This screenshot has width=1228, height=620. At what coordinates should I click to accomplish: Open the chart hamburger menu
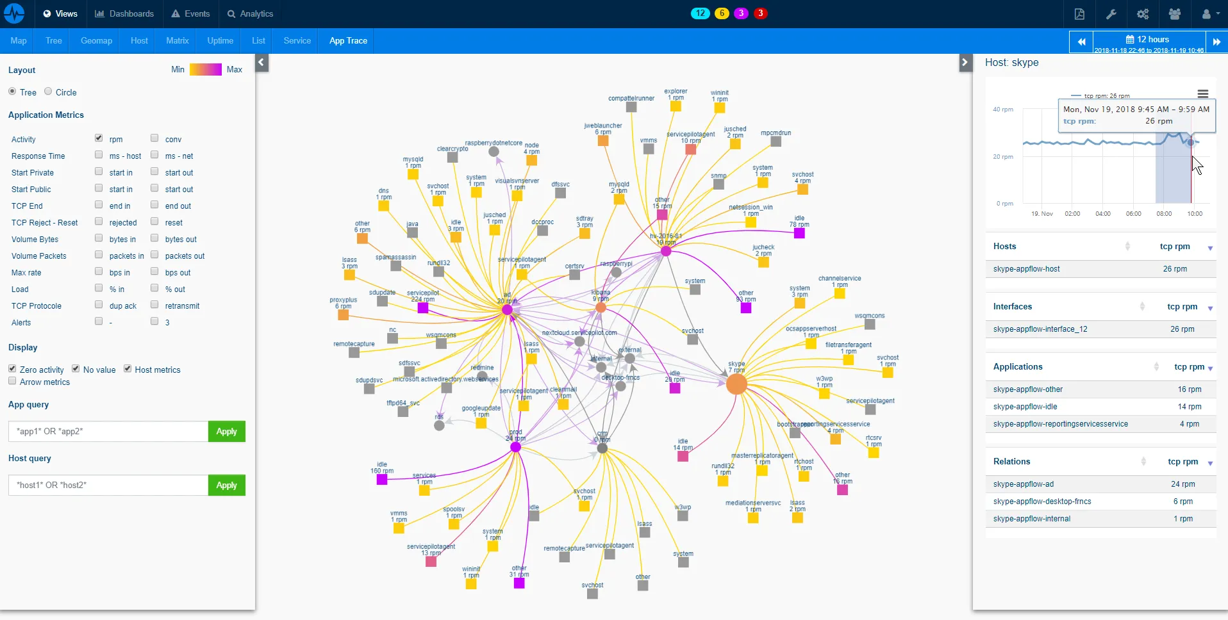[1203, 94]
